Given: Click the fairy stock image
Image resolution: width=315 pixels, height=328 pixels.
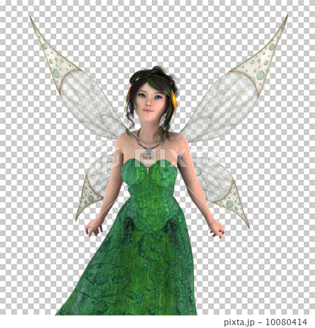Looking at the screenshot, I should tap(157, 157).
